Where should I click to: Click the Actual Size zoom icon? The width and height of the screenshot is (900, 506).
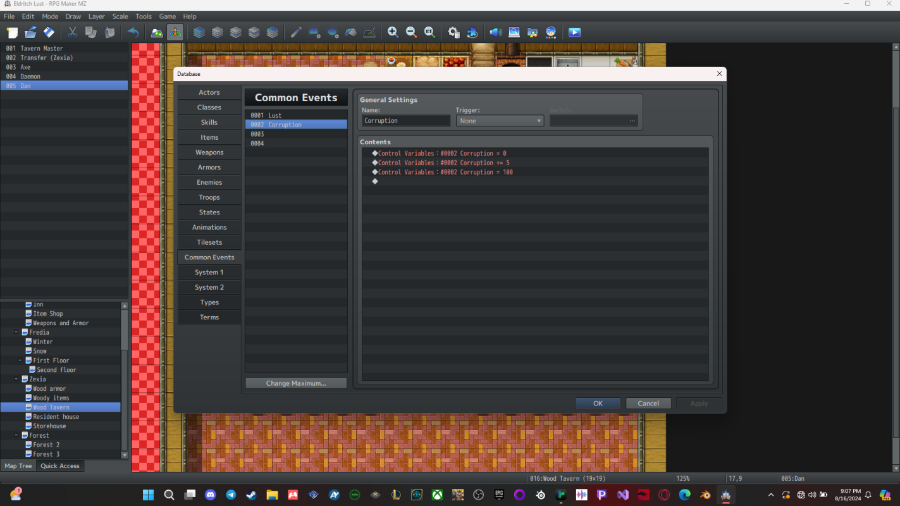click(x=429, y=32)
